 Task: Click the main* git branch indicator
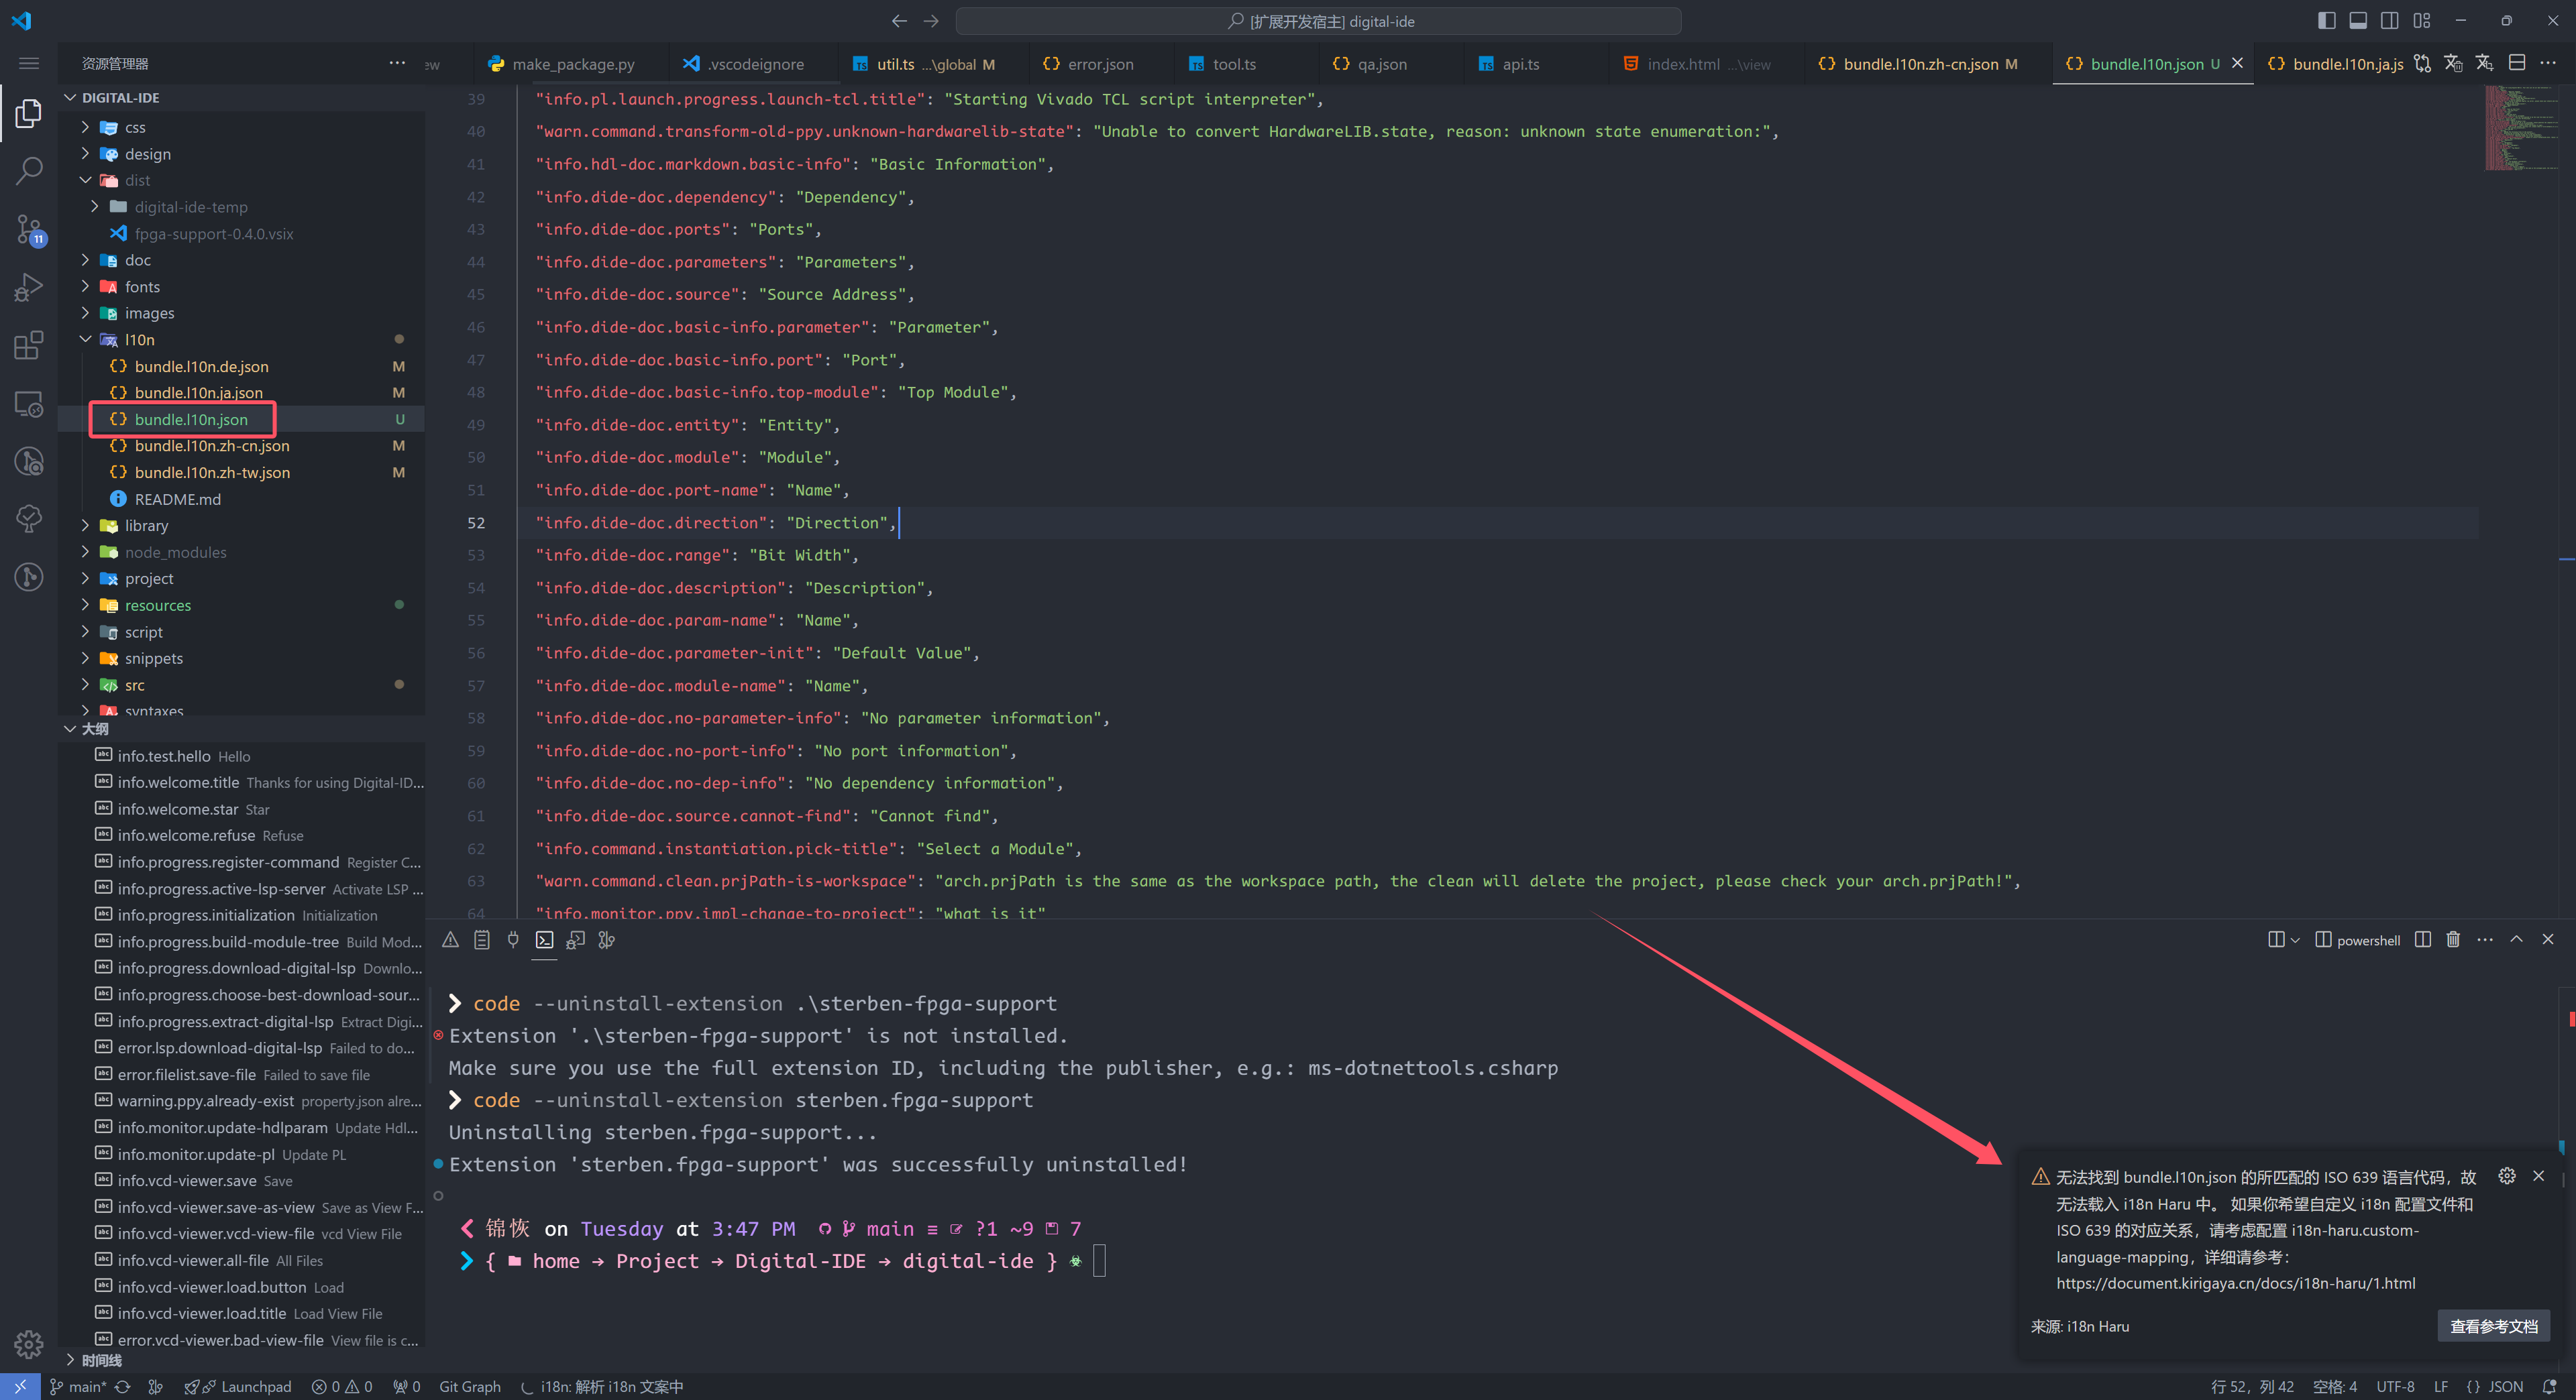pyautogui.click(x=79, y=1386)
